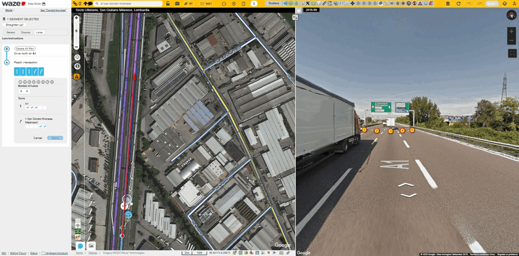Open the Toolbox menu in toolbar
This screenshot has width=519, height=256.
click(x=274, y=3)
